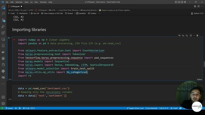This screenshot has width=205, height=115.
Task: Select the Python 3.7.9 kernel picker
Action: (197, 13)
